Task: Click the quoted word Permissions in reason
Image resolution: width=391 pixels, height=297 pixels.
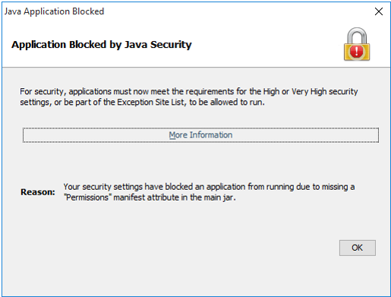Action: pyautogui.click(x=87, y=197)
